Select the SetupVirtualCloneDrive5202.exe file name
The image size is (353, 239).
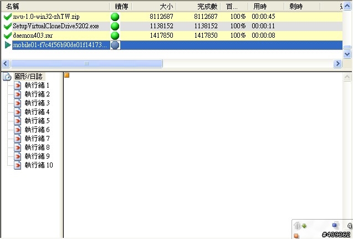point(56,26)
